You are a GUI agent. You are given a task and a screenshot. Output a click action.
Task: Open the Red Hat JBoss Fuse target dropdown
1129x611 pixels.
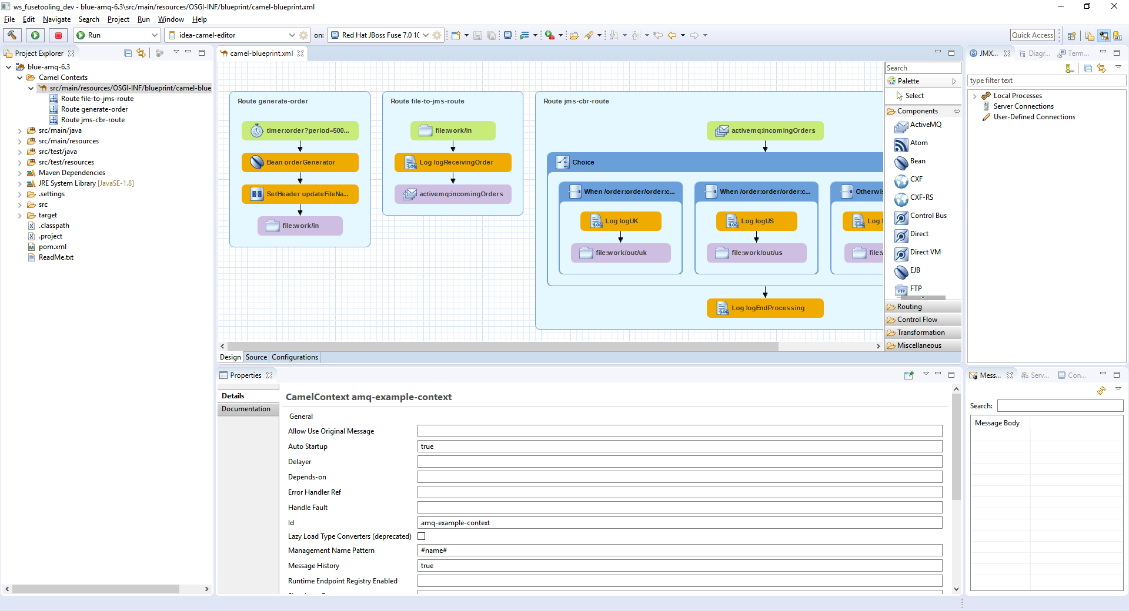coord(426,35)
